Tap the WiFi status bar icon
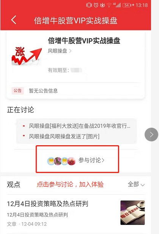 (x=109, y=5)
